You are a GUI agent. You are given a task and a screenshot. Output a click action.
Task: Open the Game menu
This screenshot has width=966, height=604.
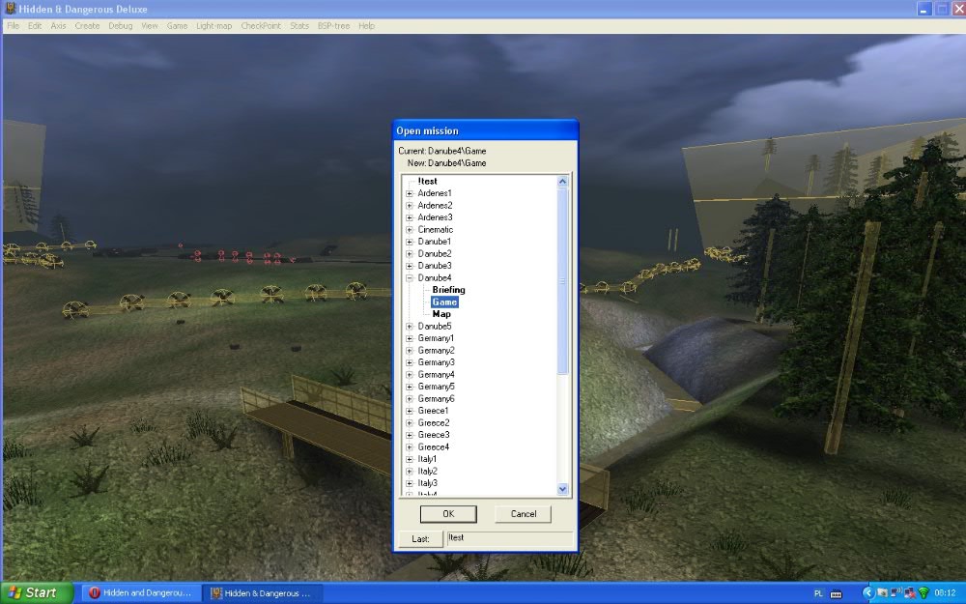pyautogui.click(x=177, y=26)
